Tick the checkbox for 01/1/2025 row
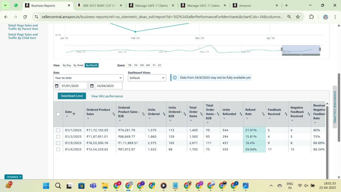The width and height of the screenshot is (341, 192). coord(58,130)
